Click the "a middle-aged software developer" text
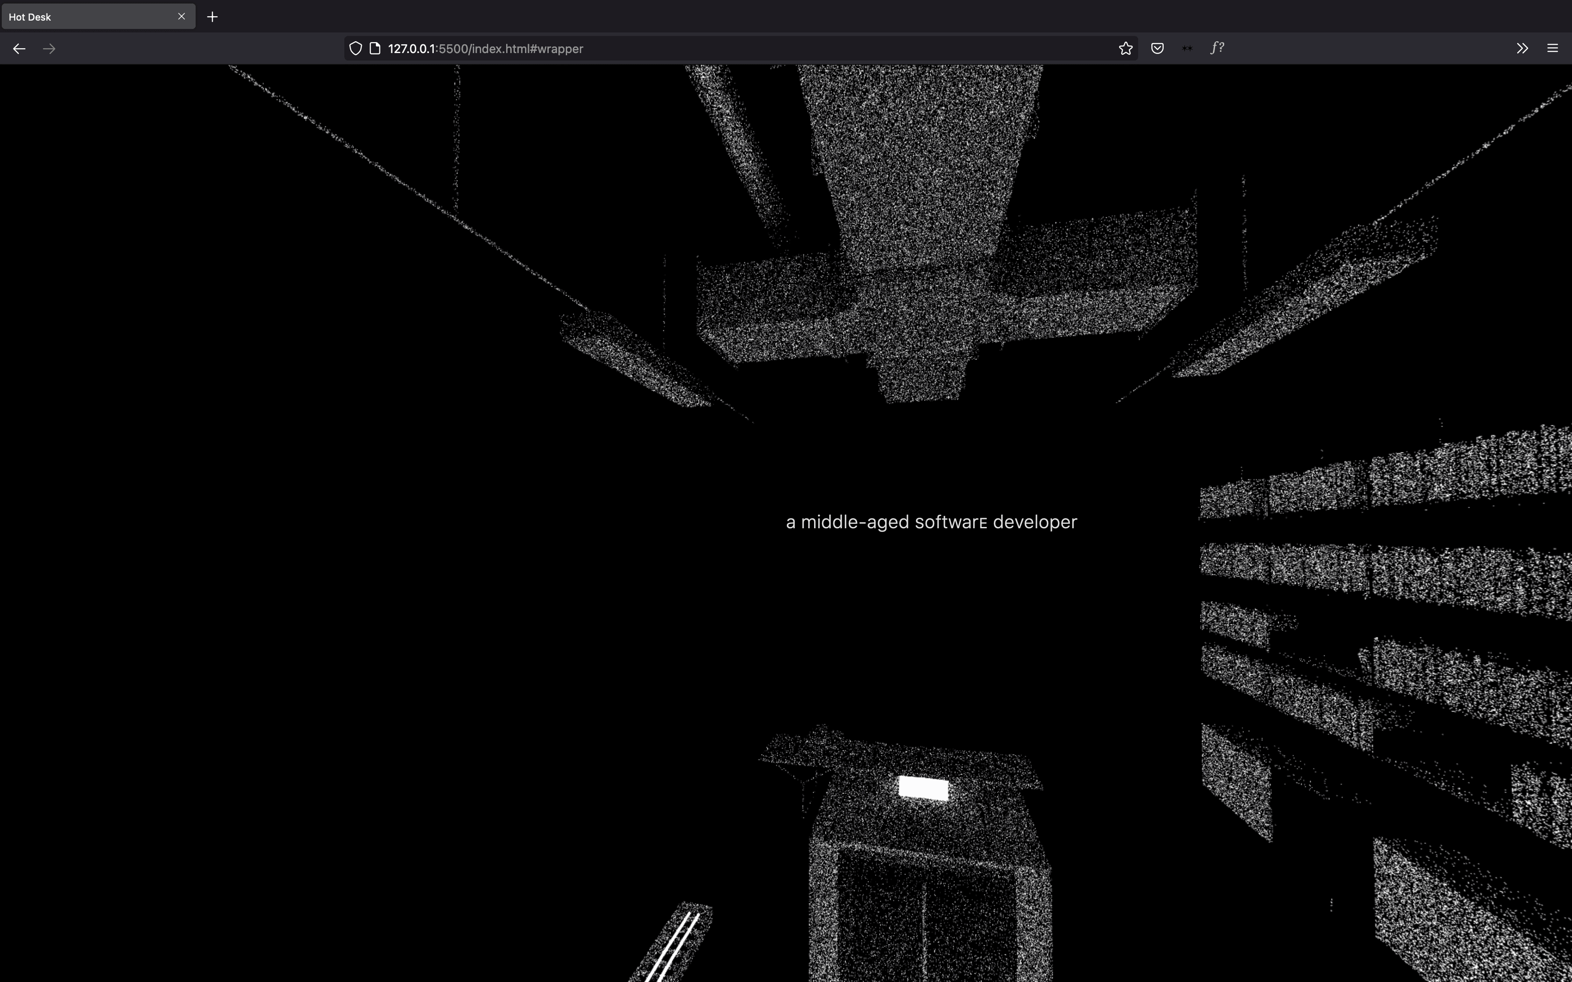1572x982 pixels. (931, 522)
